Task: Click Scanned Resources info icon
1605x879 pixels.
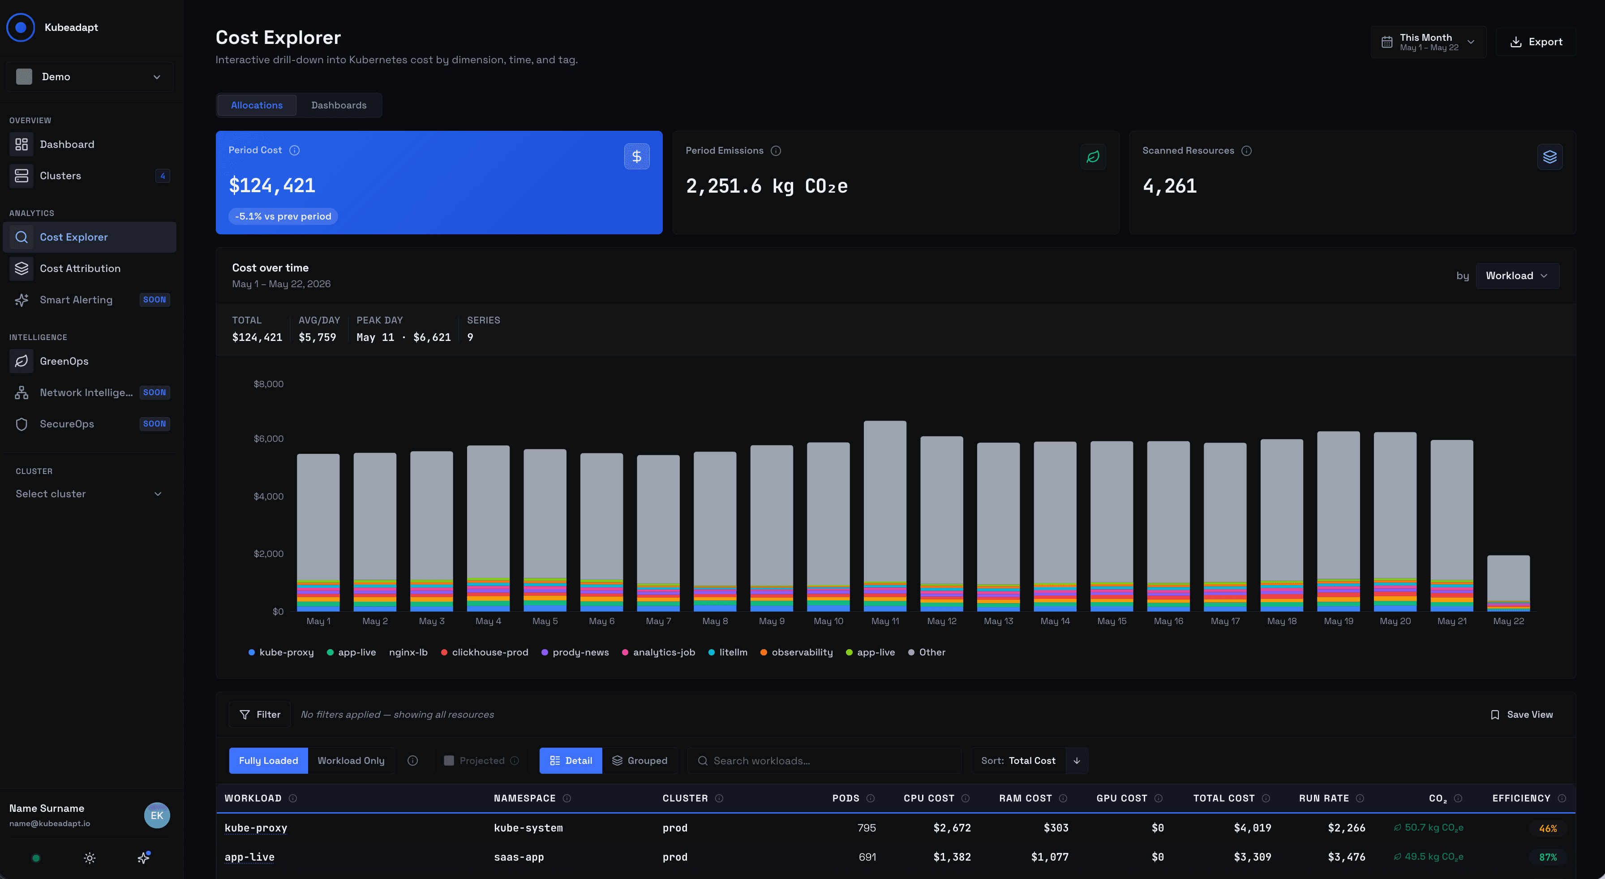Action: 1246,151
